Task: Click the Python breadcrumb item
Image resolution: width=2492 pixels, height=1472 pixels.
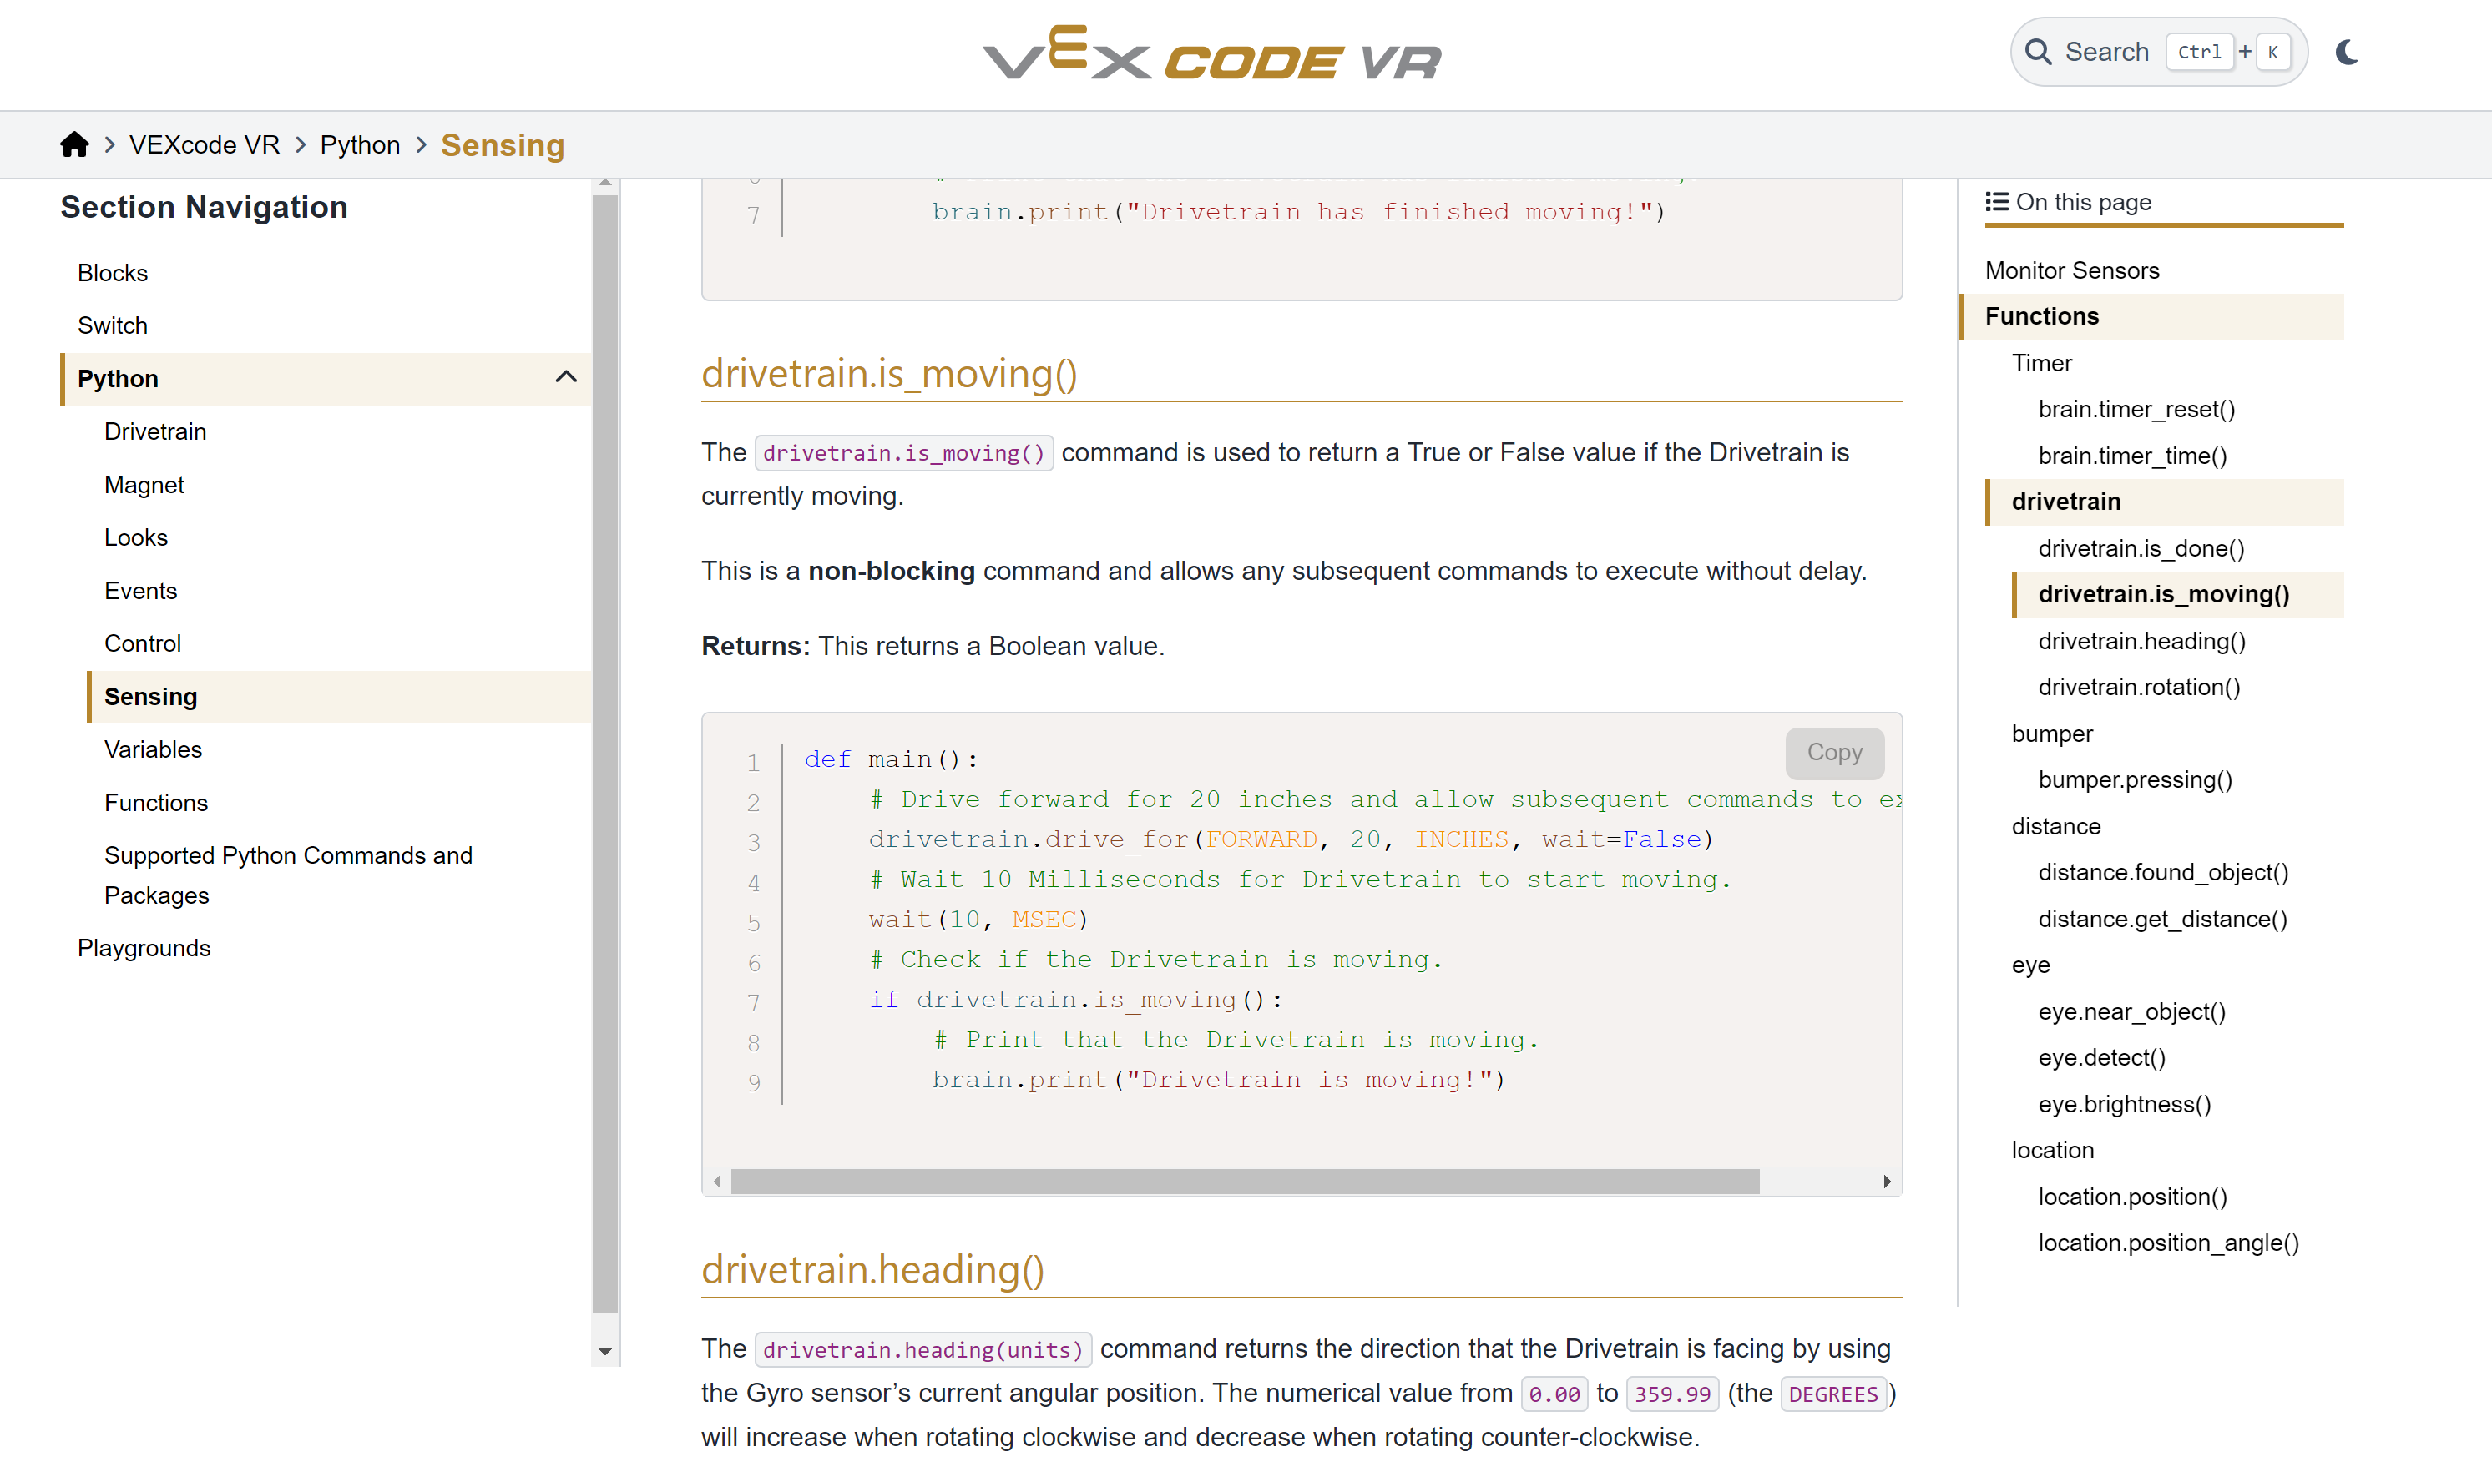Action: 359,144
